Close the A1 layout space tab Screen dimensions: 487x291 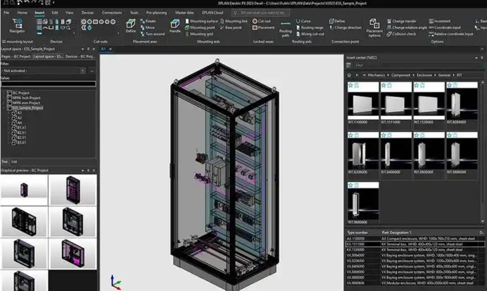110,49
